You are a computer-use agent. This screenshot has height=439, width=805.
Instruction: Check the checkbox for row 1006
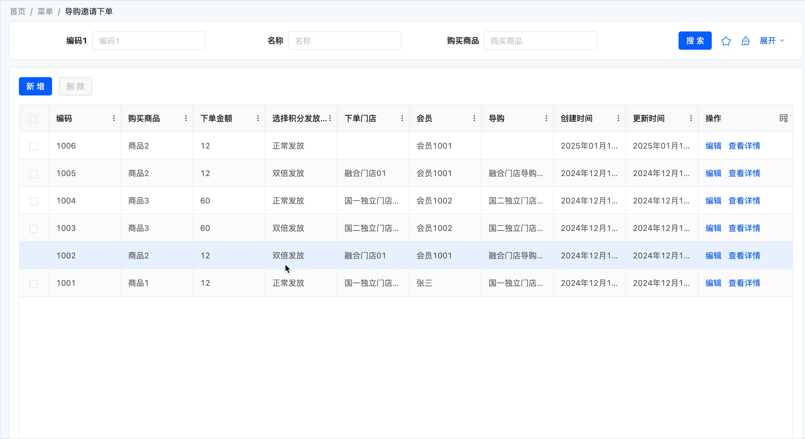[x=34, y=146]
